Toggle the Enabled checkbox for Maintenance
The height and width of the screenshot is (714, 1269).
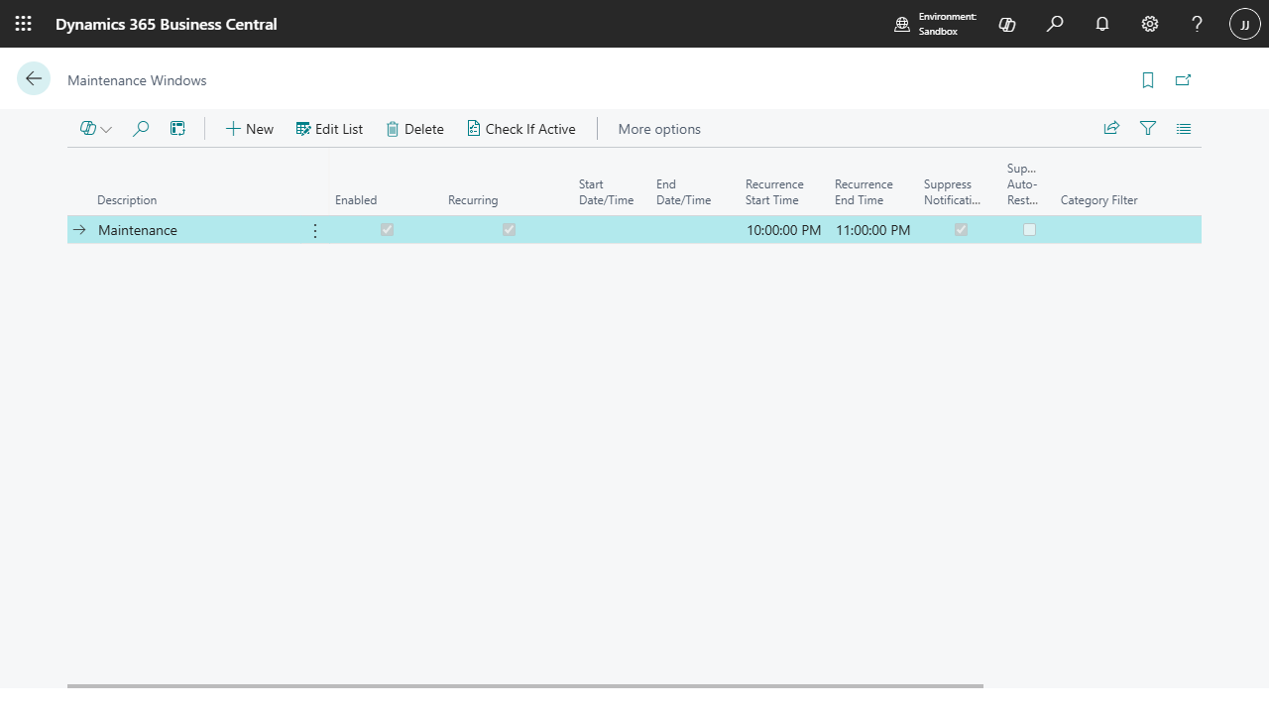point(387,230)
